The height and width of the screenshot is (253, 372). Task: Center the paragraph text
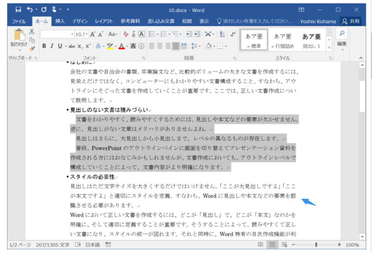[x=160, y=46]
